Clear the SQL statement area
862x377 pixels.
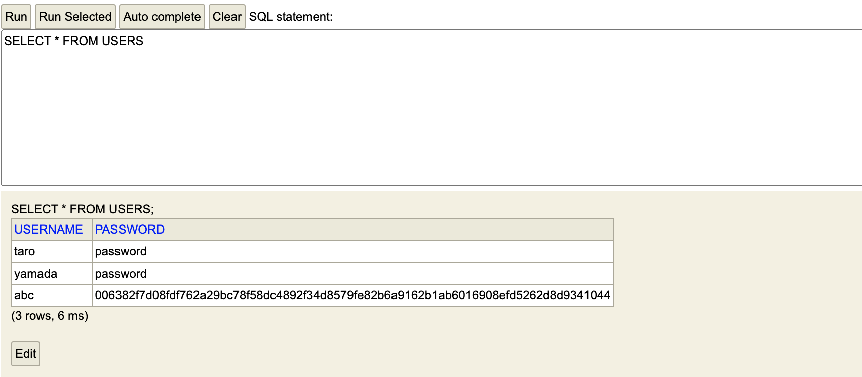(226, 16)
